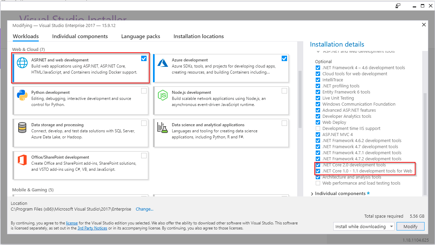435x245 pixels.
Task: Click the Python development snake icon
Action: click(22, 95)
